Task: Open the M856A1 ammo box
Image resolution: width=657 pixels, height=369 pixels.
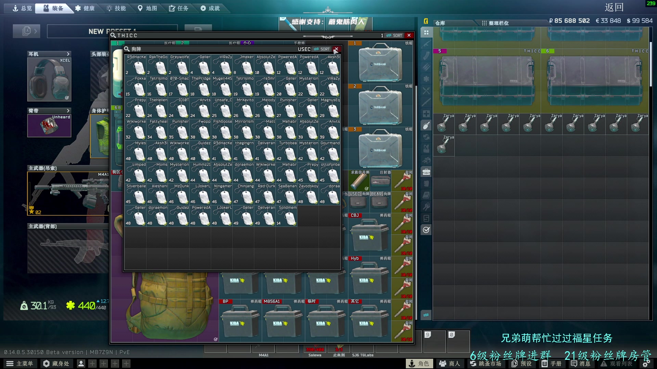Action: [283, 321]
